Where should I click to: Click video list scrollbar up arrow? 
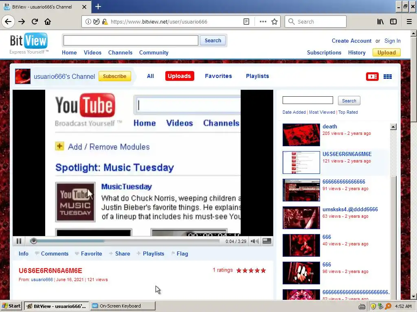[x=393, y=127]
